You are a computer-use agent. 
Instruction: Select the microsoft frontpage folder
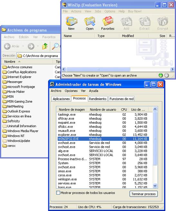[x=19, y=87]
